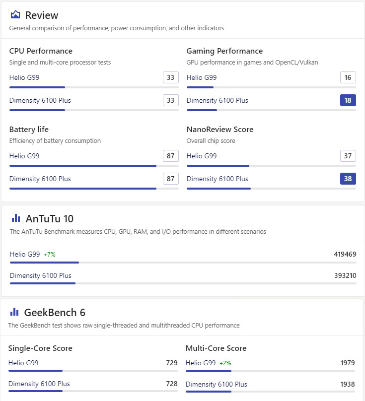Click the Single-Core score 728

point(172,384)
